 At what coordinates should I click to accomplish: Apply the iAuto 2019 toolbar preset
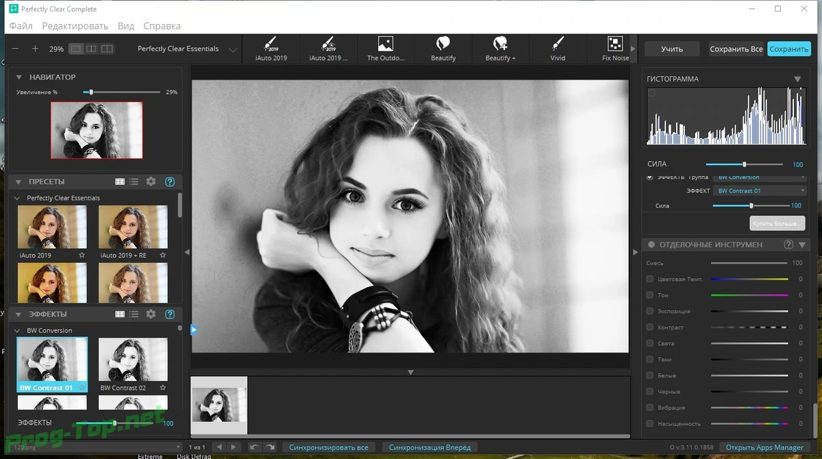[271, 49]
